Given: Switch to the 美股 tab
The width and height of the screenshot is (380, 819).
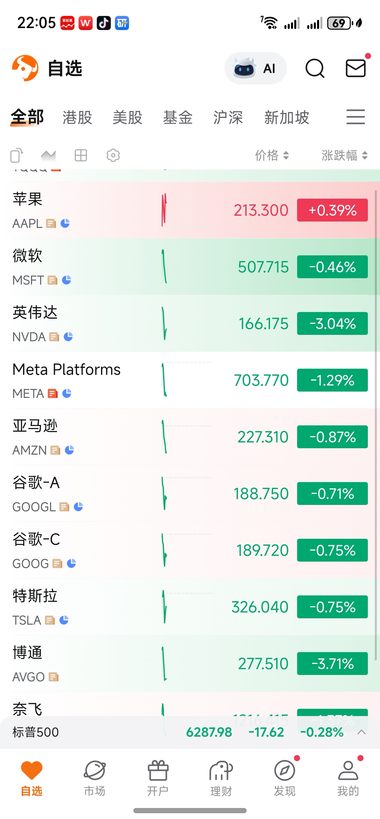Looking at the screenshot, I should 128,117.
